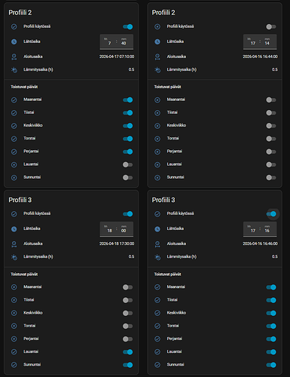Click the start time value 2026-04-17 07:10:00
The image size is (290, 377).
point(117,57)
